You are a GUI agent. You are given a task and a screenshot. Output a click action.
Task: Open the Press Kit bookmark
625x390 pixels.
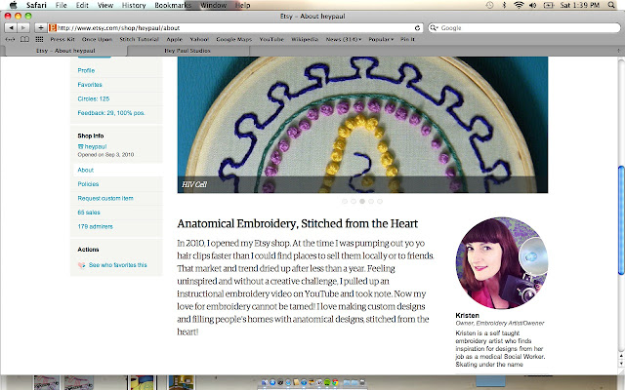click(x=62, y=39)
